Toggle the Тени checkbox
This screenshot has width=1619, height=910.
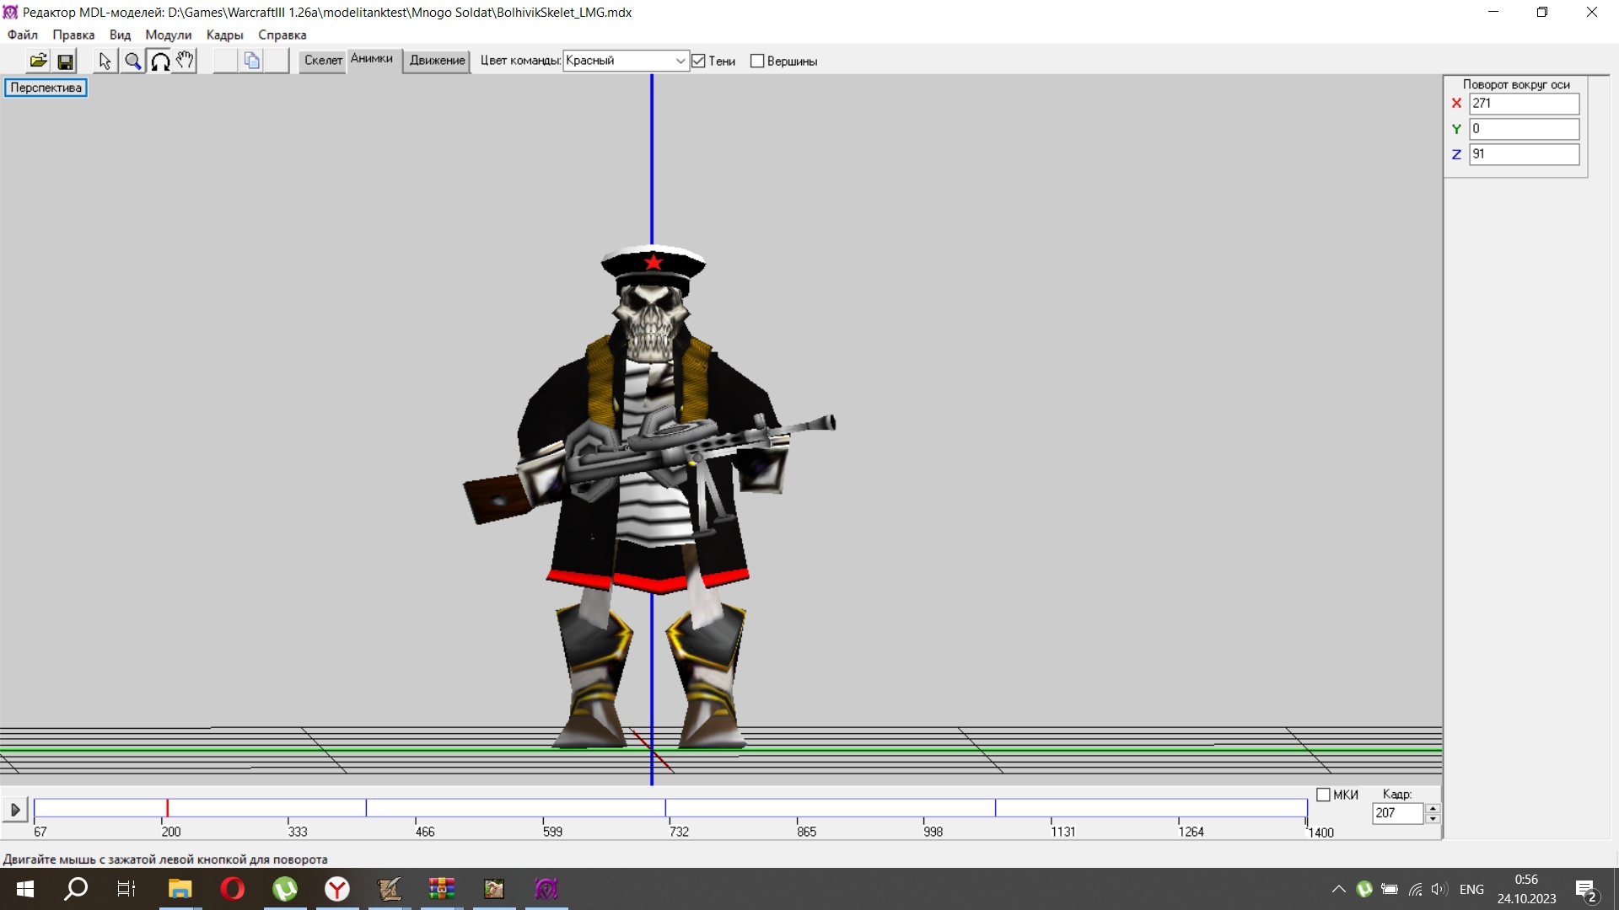[x=698, y=61]
